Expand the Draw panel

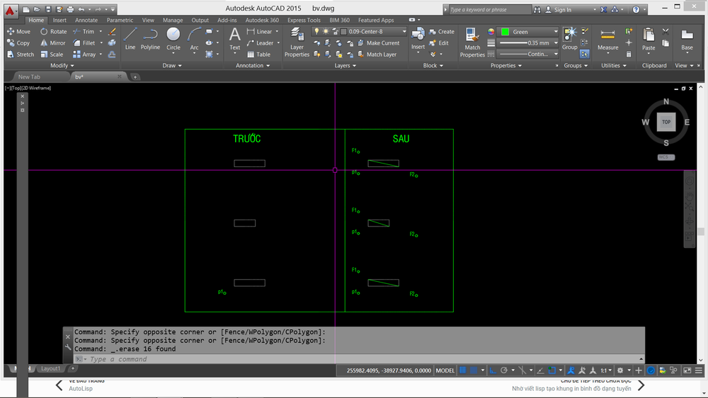click(x=172, y=65)
